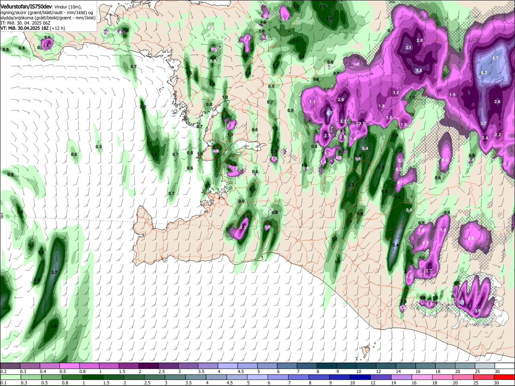
Task: Select the 4.7 snowfall value label
Action: pyautogui.click(x=329, y=114)
